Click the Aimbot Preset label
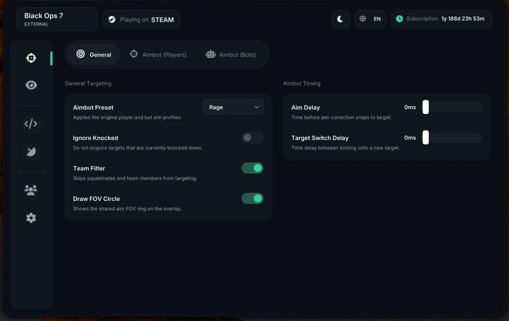 point(93,108)
